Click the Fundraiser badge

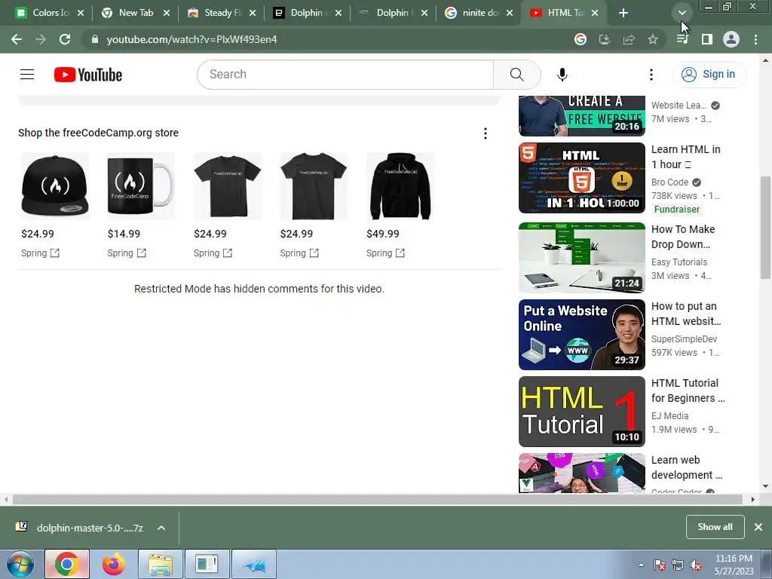click(677, 210)
